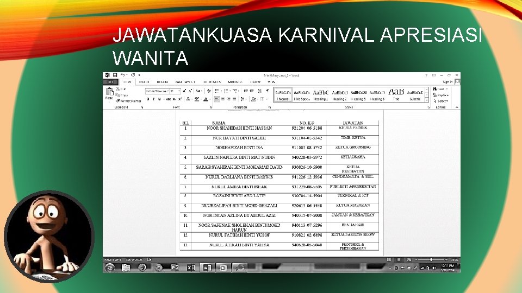The image size is (522, 293).
Task: Align text left
Action: tap(216, 99)
